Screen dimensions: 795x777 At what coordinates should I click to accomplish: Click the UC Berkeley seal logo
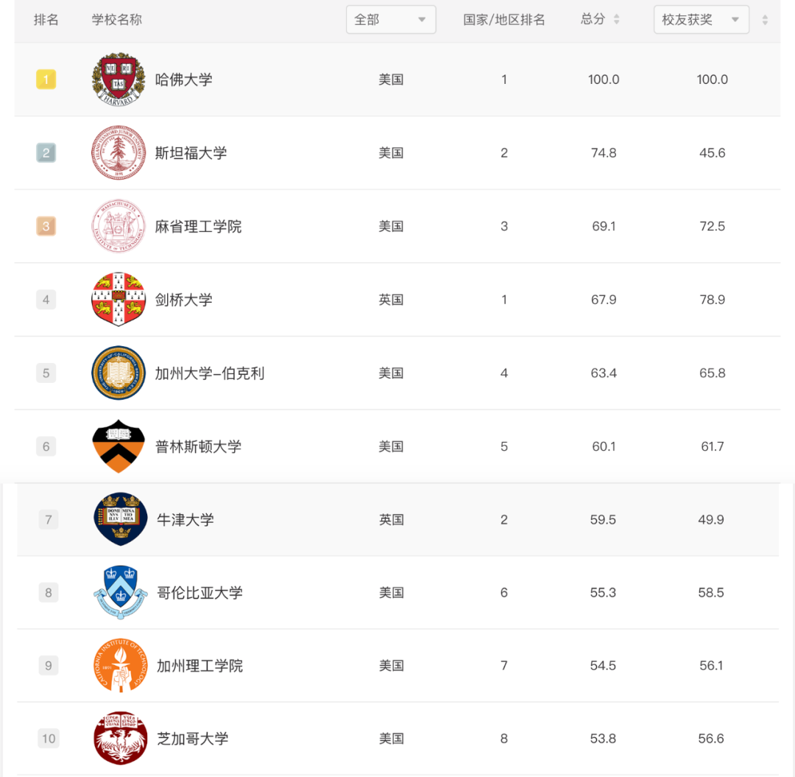click(118, 373)
